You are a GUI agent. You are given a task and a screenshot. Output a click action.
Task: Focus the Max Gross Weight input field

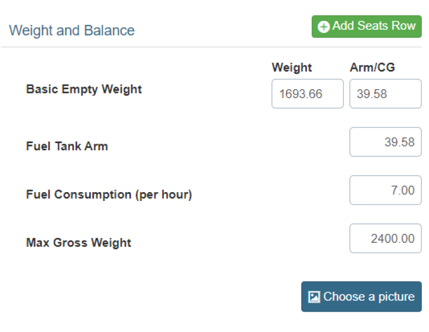386,238
